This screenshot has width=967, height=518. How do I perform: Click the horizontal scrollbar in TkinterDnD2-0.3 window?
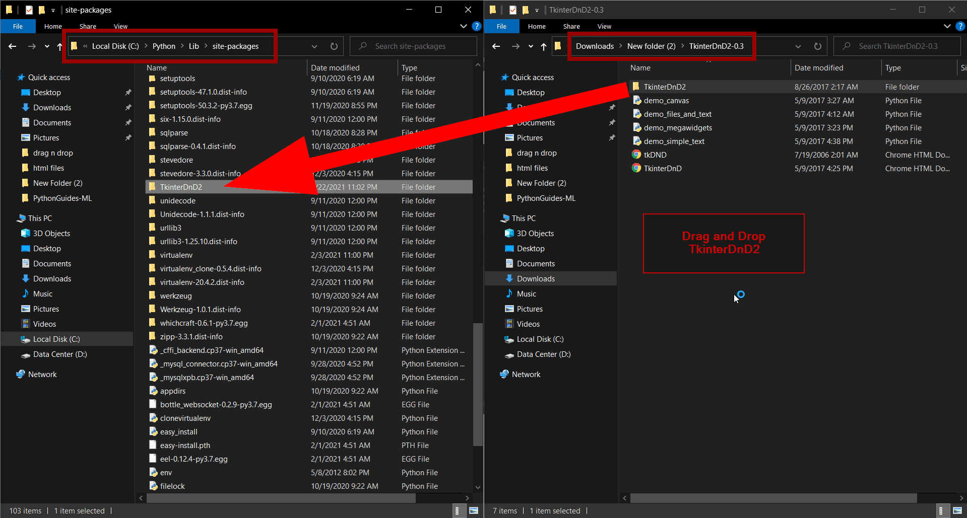point(773,498)
